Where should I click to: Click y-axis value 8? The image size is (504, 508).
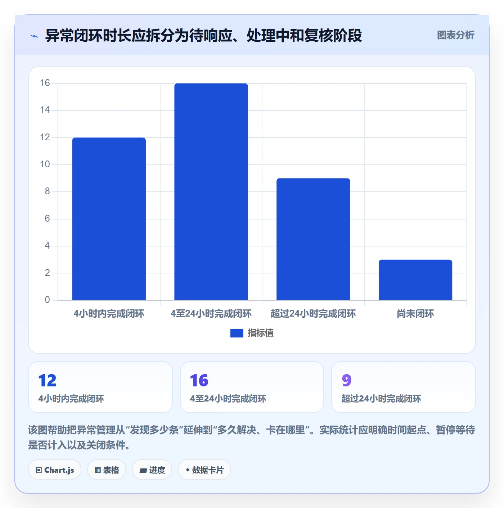(47, 191)
